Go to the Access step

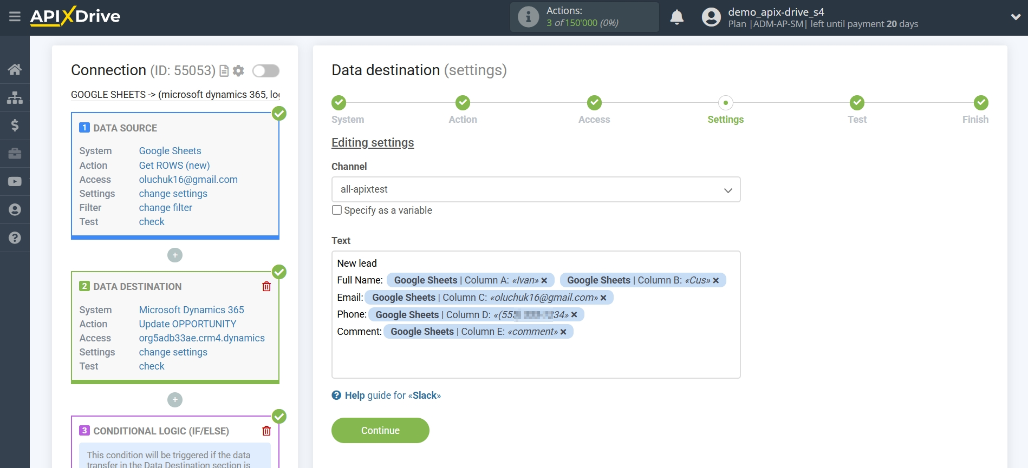pyautogui.click(x=594, y=103)
